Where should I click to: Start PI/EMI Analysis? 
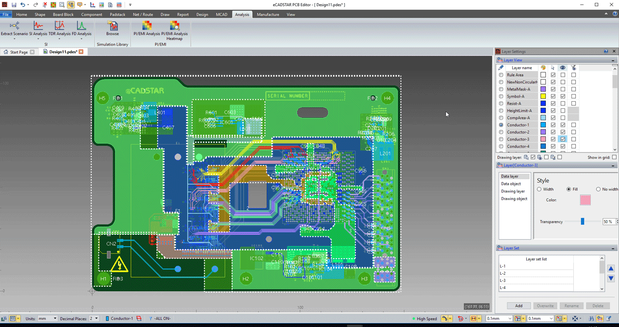pyautogui.click(x=147, y=29)
